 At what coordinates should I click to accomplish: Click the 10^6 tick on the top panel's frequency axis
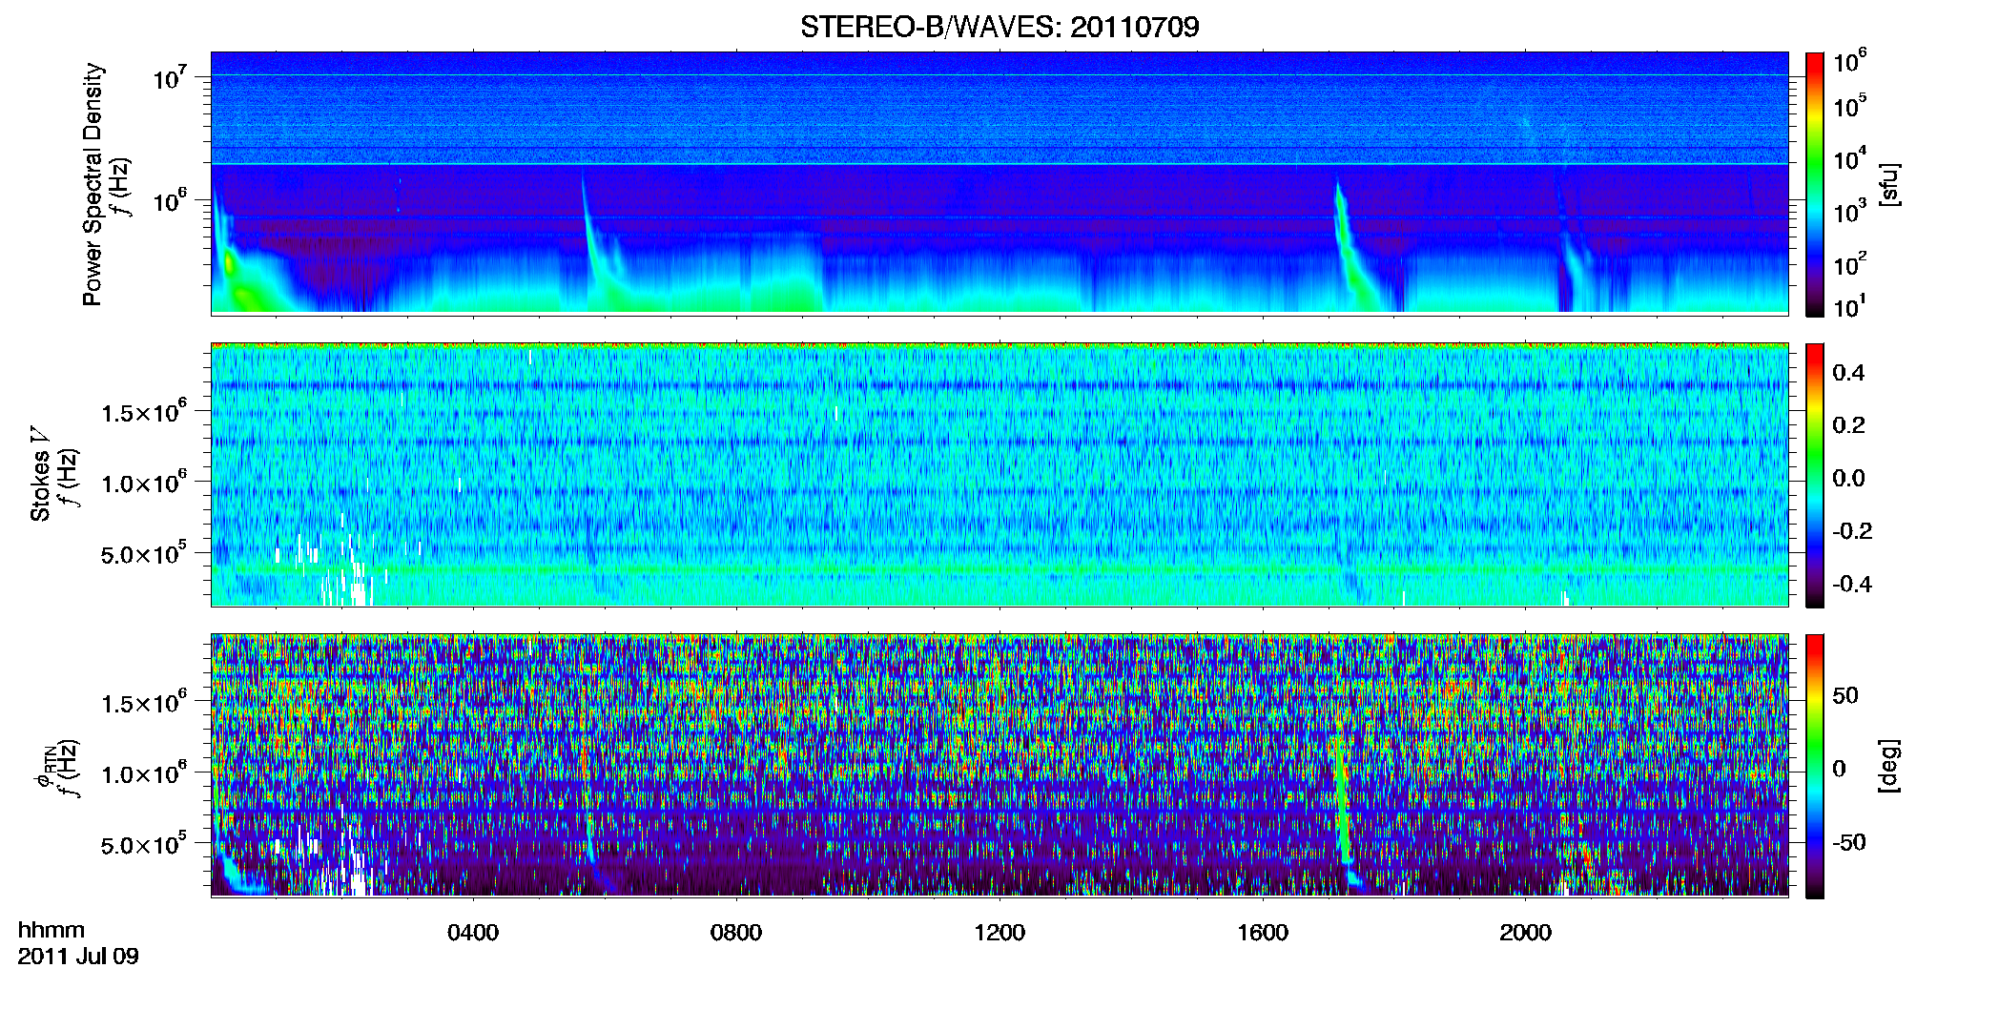pyautogui.click(x=172, y=201)
